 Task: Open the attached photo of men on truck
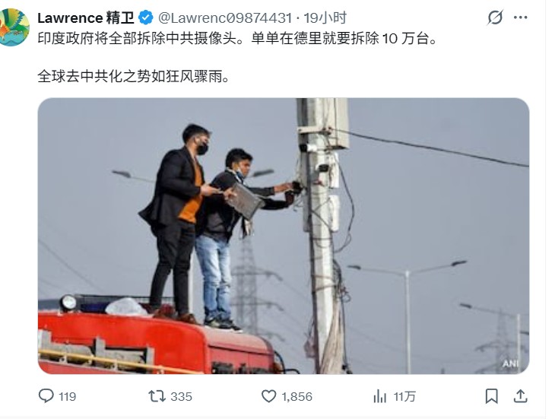coord(284,236)
